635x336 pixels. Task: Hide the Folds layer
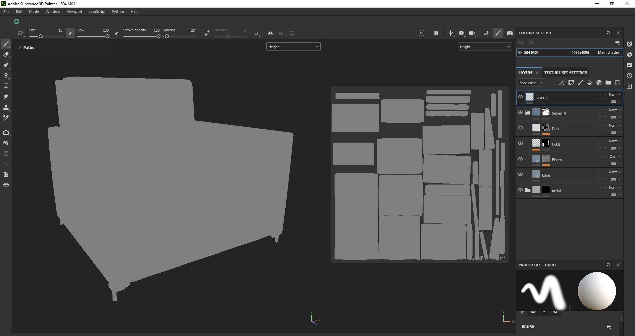[520, 144]
